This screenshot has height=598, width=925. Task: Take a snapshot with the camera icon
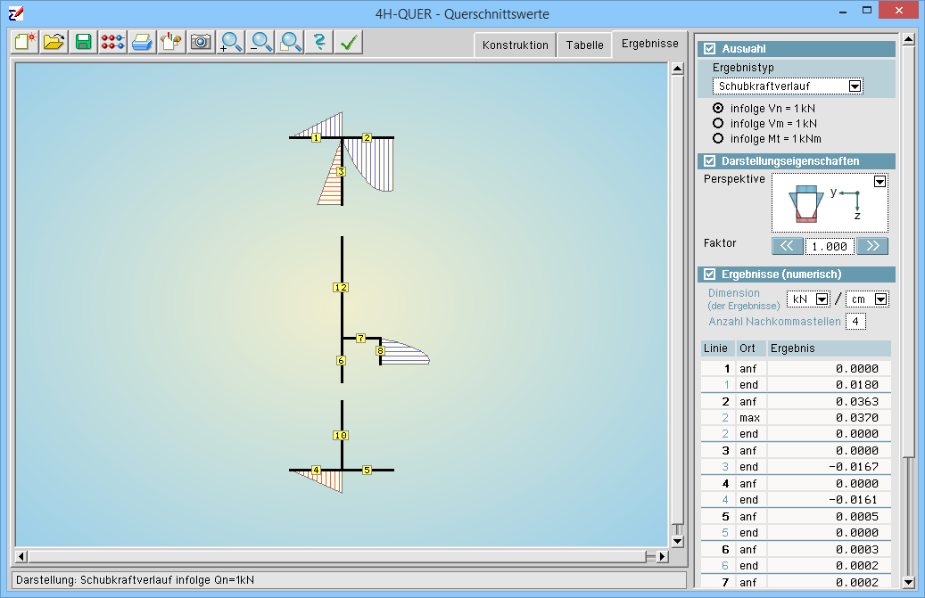pyautogui.click(x=201, y=42)
